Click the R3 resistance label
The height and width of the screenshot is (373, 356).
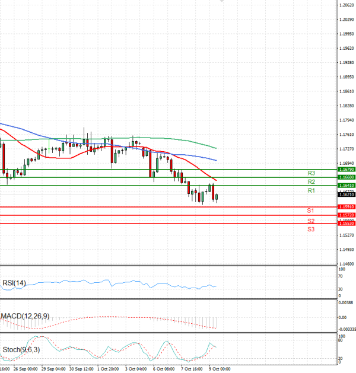point(311,173)
